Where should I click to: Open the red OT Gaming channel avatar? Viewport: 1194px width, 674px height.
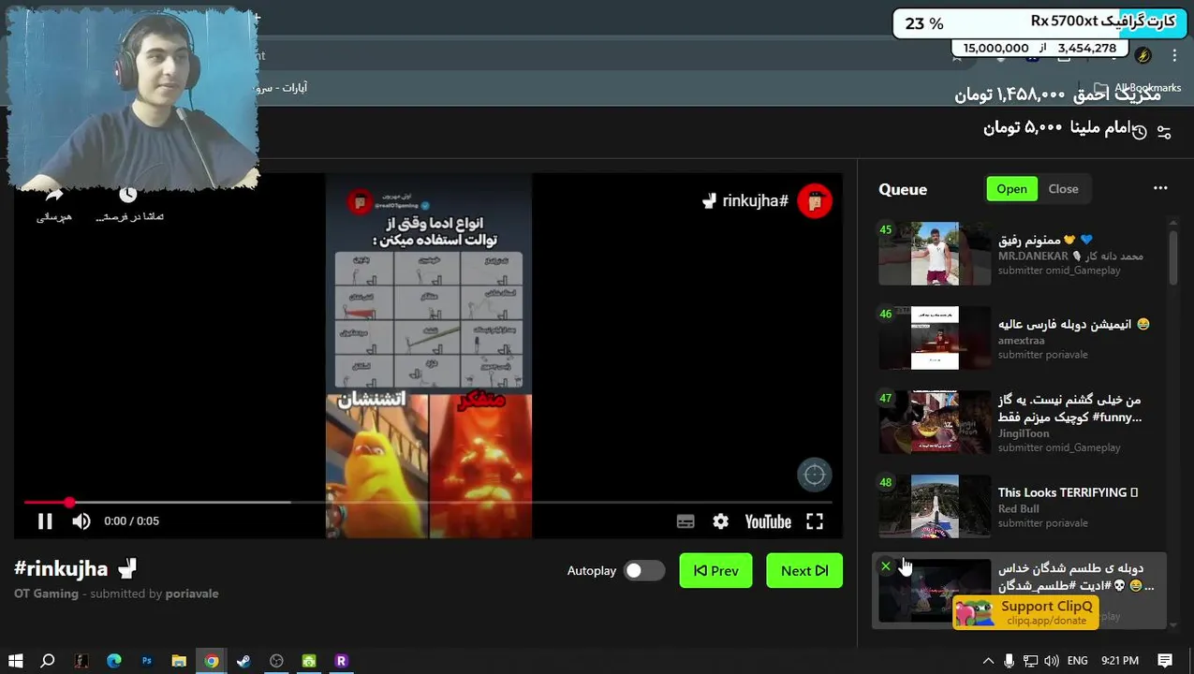815,201
